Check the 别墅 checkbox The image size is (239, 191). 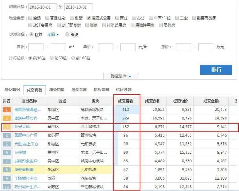coord(72,18)
